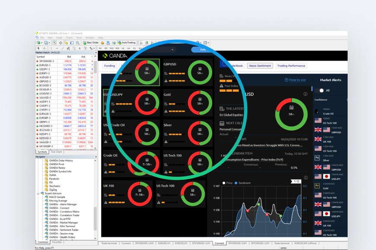Click the New Order toolbar button

[x=91, y=43]
